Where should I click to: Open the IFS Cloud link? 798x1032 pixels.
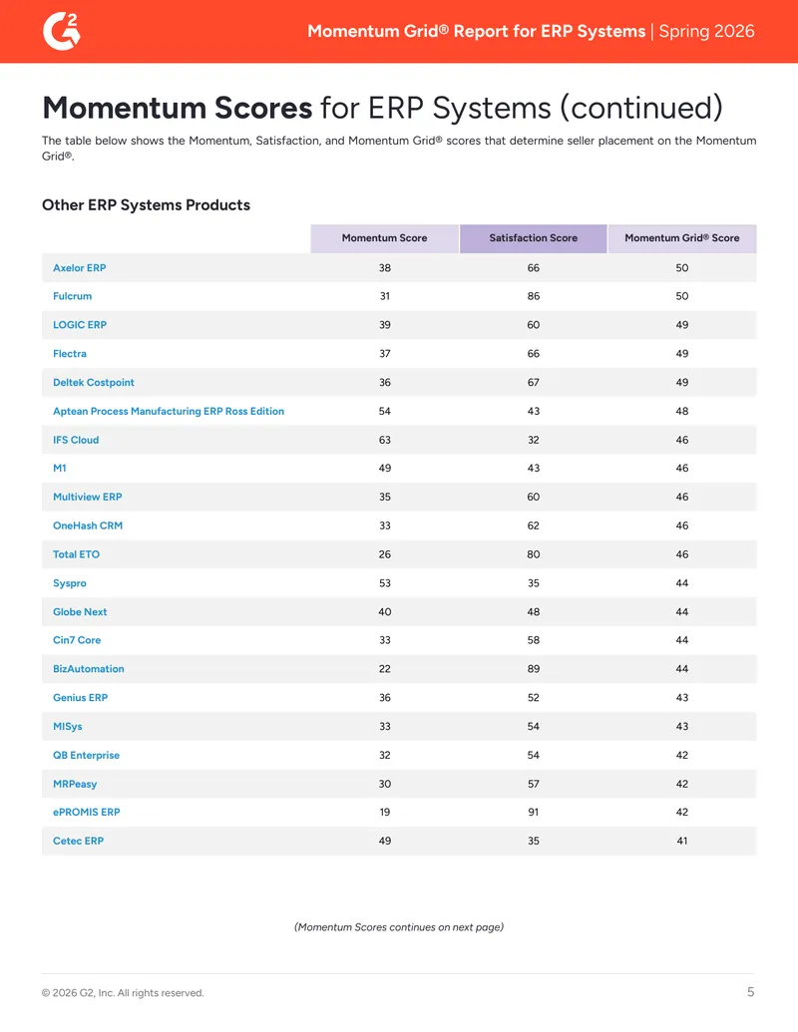(x=76, y=440)
